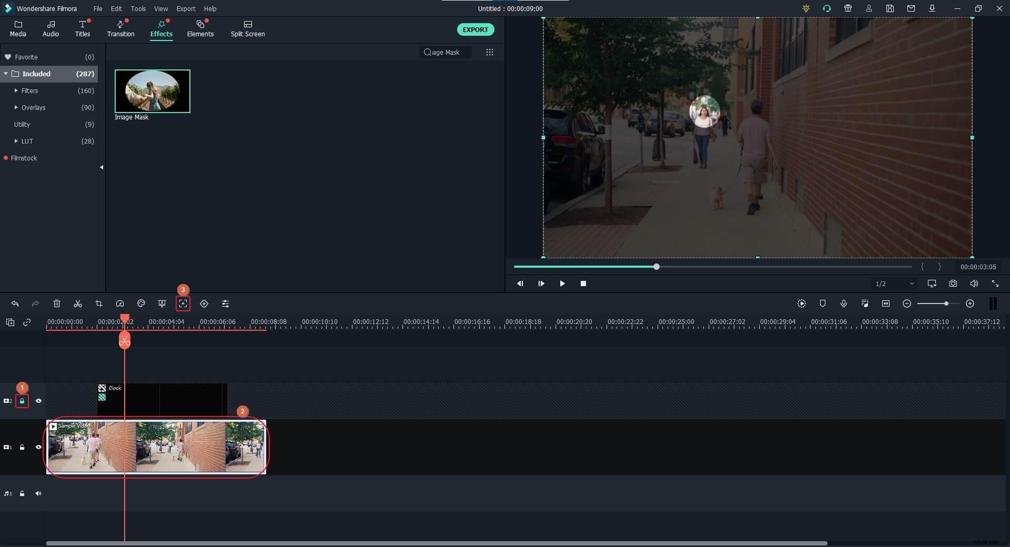Screen dimensions: 1010x547
Task: Lock the topmost video track
Action: [23, 401]
